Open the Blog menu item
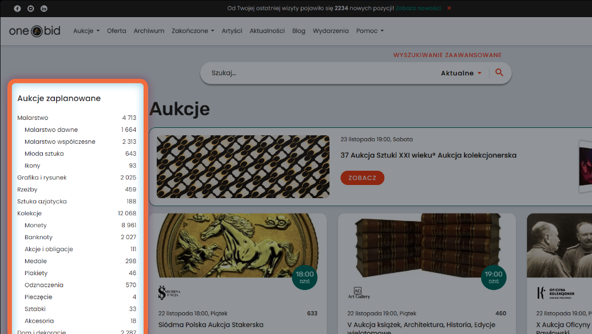 coord(299,31)
